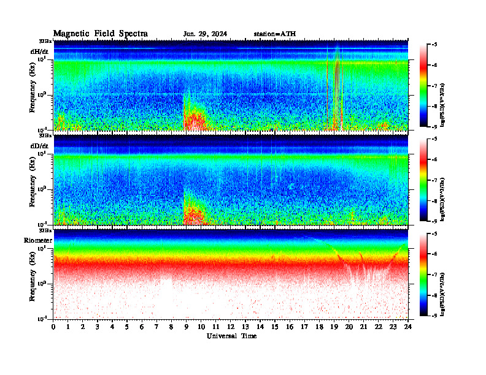This screenshot has width=486, height=375.
Task: Click the hour 16 tick label
Action: (290, 327)
